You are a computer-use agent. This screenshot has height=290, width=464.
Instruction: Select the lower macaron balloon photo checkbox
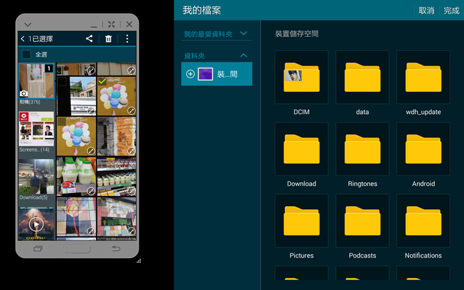[62, 122]
